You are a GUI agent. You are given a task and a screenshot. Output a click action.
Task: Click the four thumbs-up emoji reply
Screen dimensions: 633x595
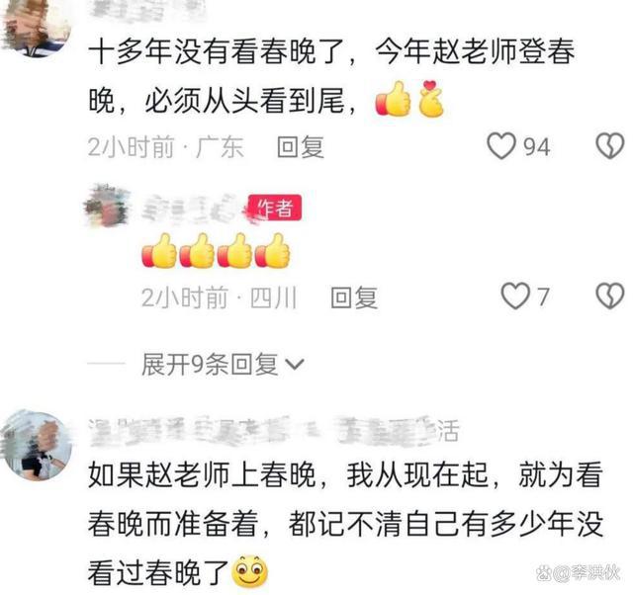click(x=216, y=250)
